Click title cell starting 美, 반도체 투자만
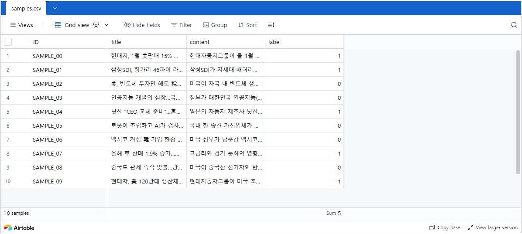The image size is (522, 234). tap(147, 84)
